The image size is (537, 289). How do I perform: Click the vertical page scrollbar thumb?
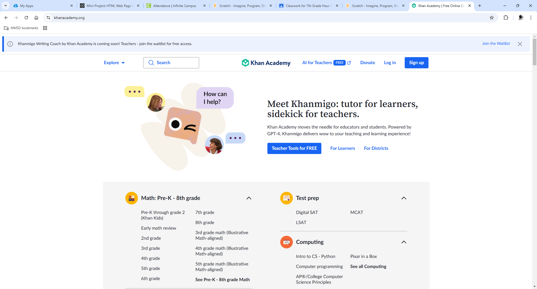pos(534,52)
